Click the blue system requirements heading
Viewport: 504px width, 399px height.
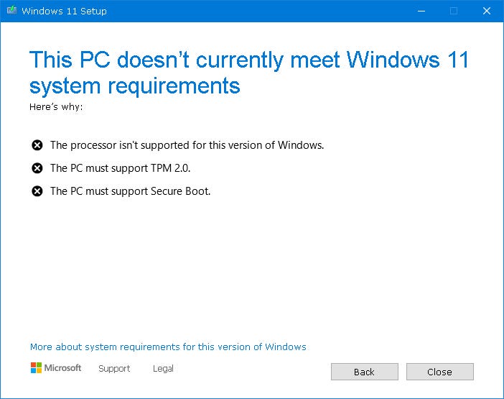(248, 72)
